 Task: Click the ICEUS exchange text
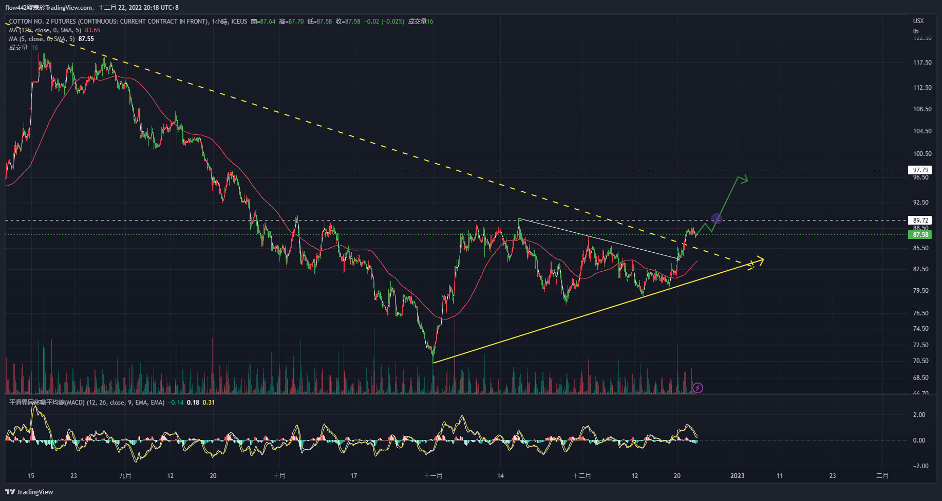coord(239,22)
